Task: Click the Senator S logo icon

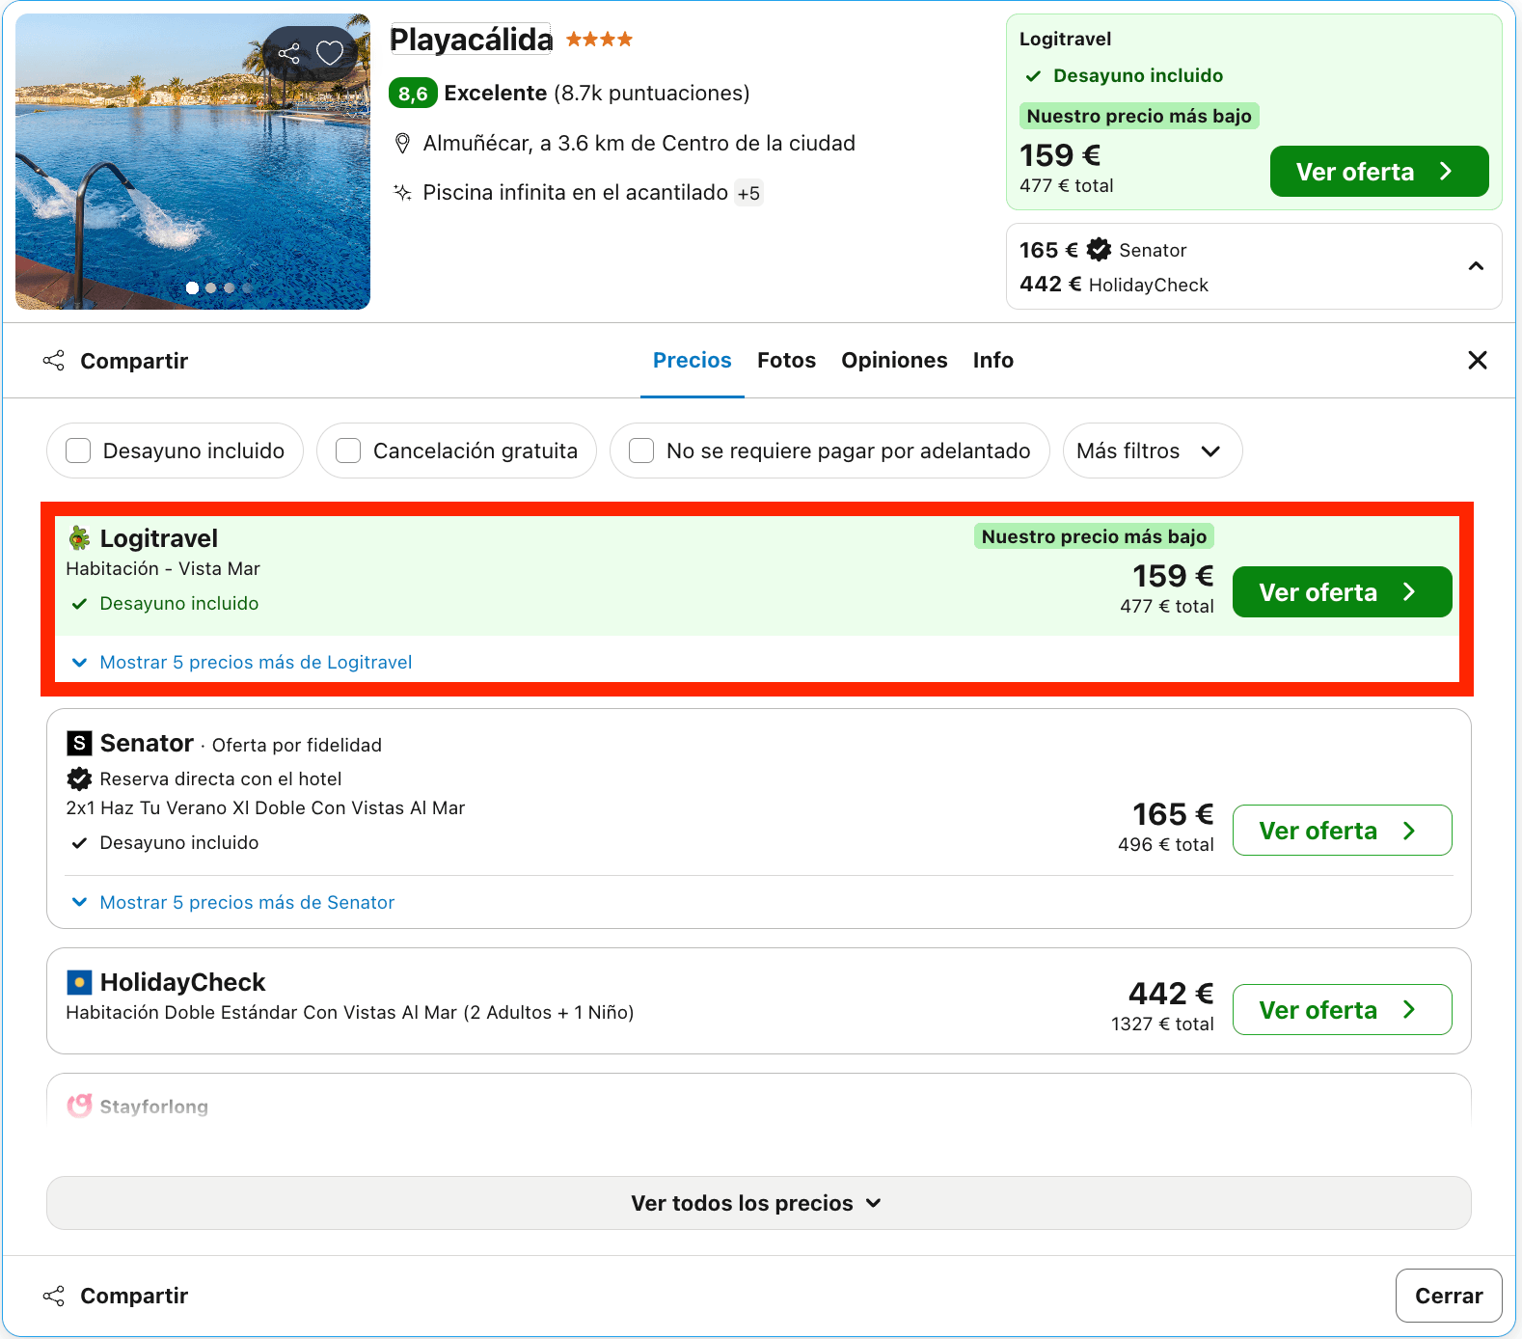Action: point(79,743)
